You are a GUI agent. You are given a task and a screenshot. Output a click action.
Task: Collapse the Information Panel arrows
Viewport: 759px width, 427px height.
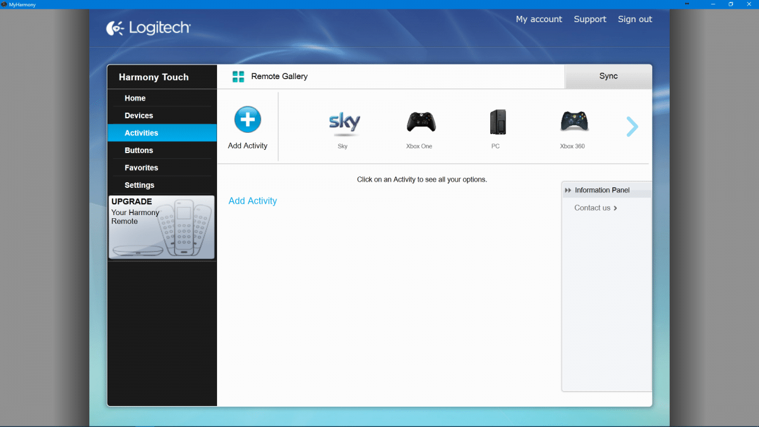coord(568,190)
